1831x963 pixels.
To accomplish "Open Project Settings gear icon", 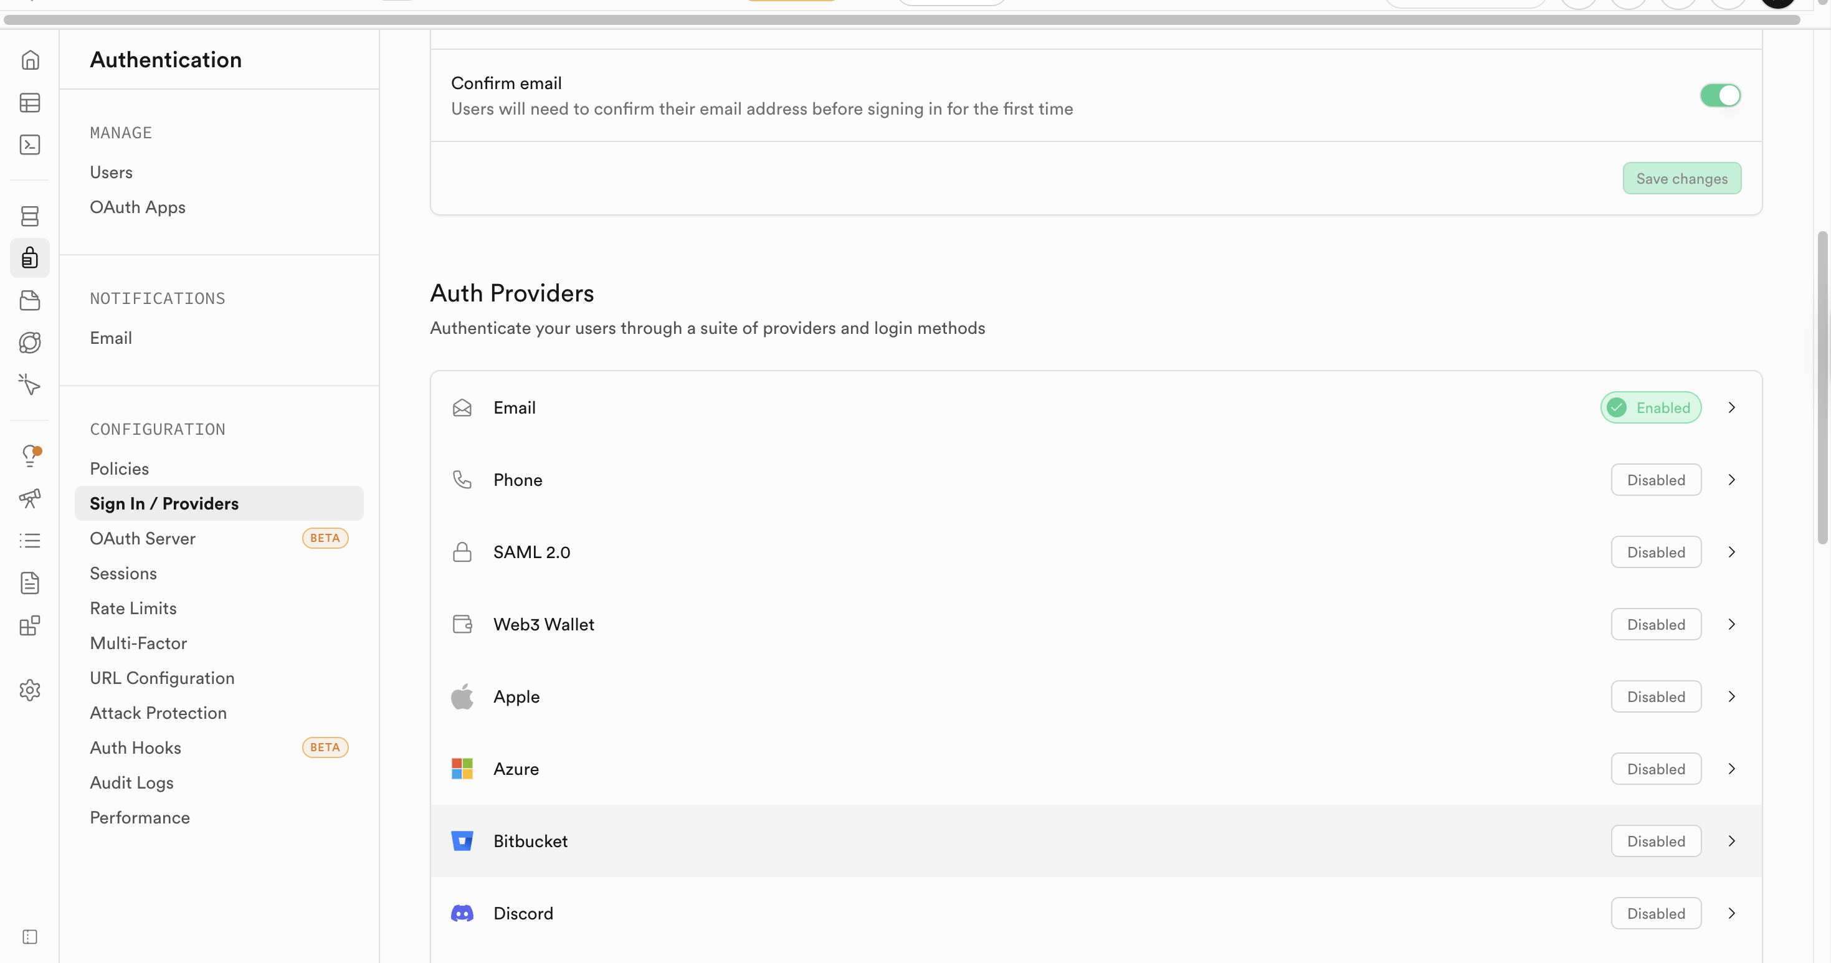I will point(30,690).
